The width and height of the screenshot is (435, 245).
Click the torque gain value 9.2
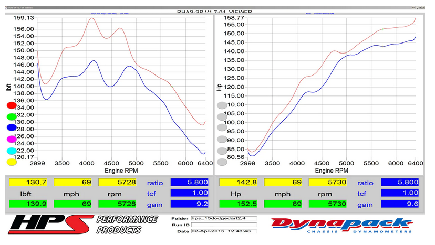(x=190, y=204)
